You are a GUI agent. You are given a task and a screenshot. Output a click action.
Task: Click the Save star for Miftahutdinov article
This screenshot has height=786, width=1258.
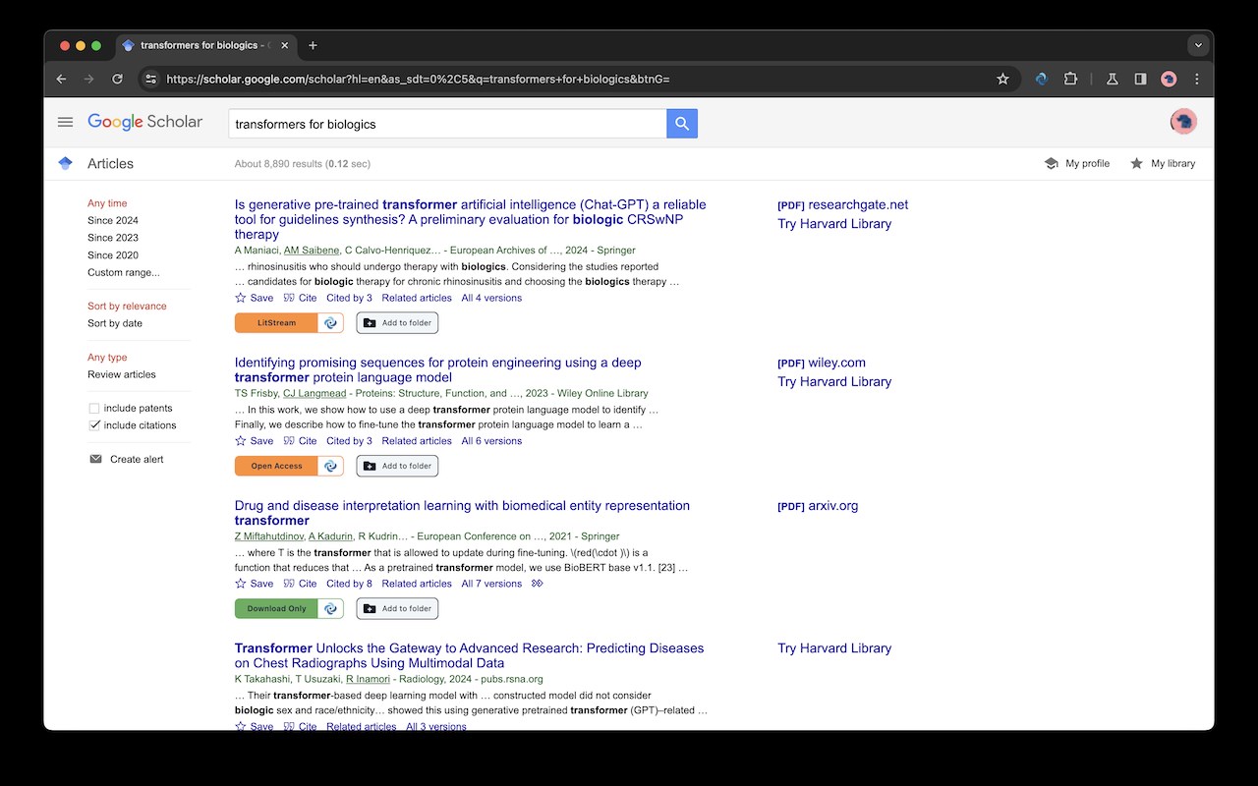[241, 584]
